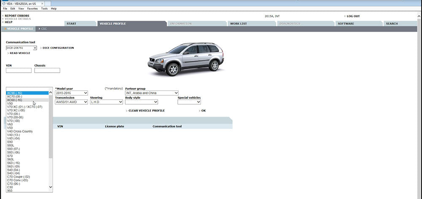Viewport: 422px width, 199px height.
Task: Click the REPORT ERRORS link
Action: (x=17, y=16)
